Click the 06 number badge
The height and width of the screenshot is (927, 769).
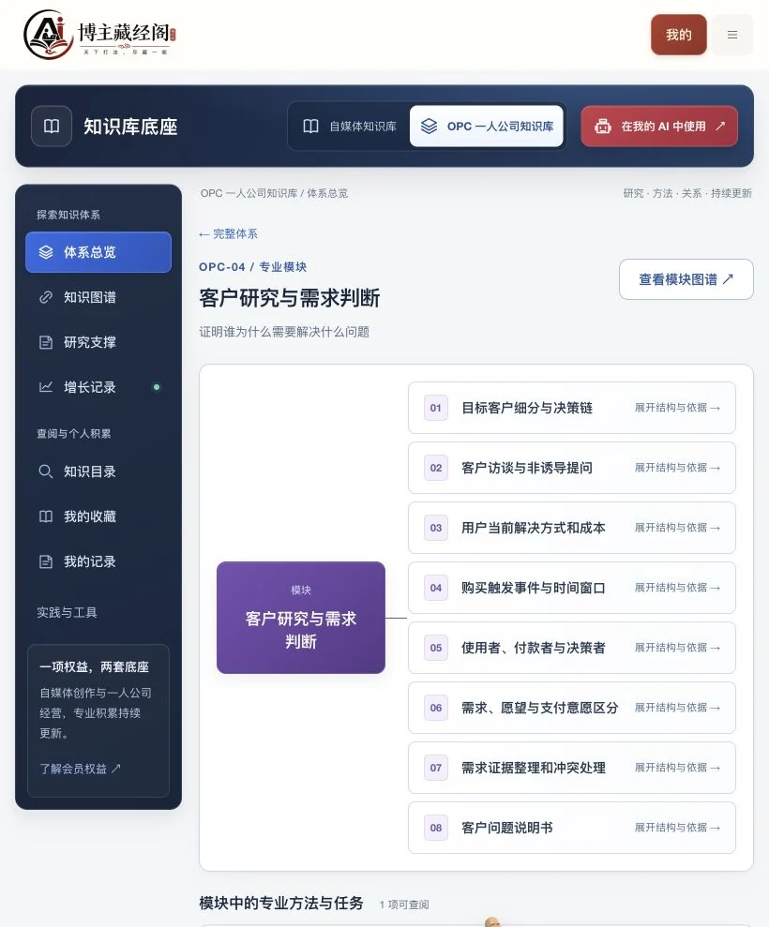tap(436, 708)
